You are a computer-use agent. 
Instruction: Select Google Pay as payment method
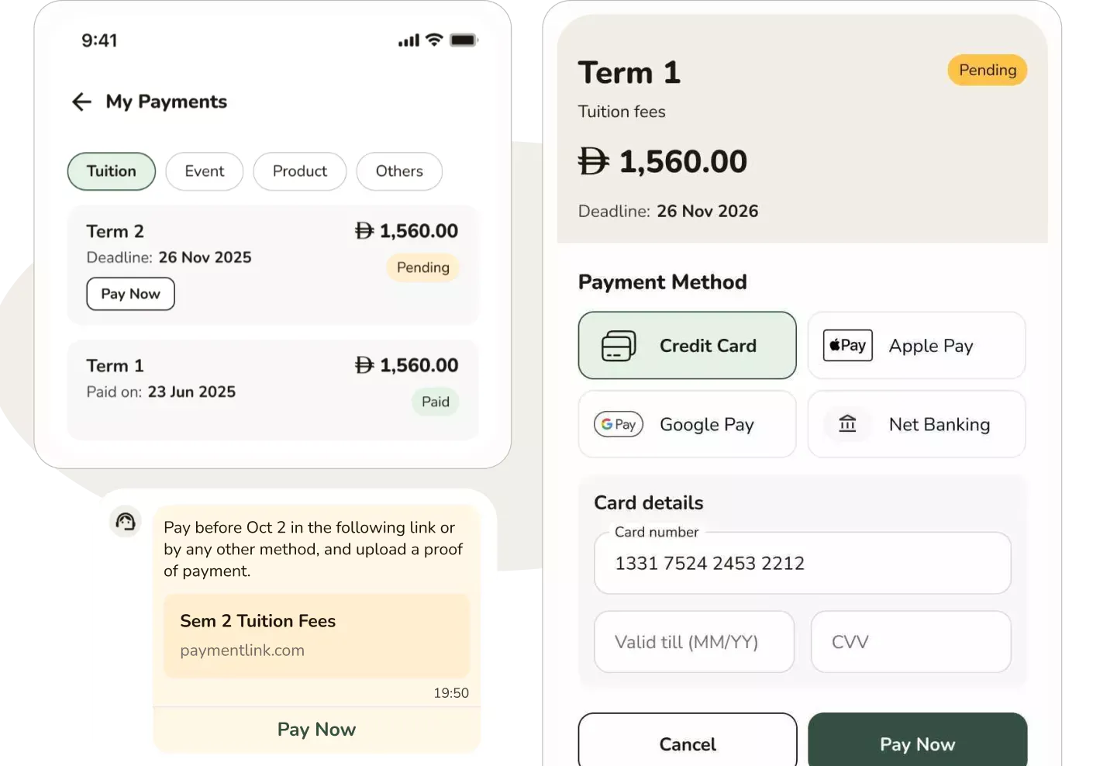tap(687, 424)
